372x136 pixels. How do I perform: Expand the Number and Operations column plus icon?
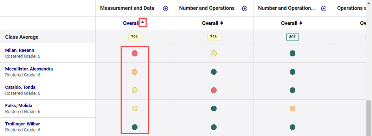click(245, 8)
